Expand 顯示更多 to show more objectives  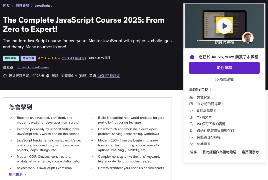click(x=18, y=174)
